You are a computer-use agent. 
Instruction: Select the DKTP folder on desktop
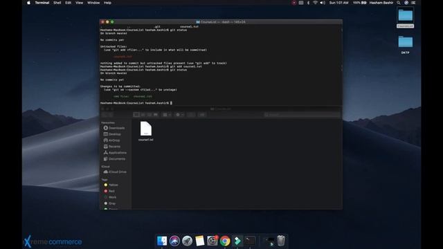(x=405, y=44)
